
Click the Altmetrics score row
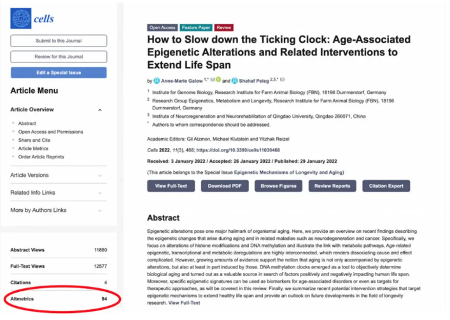pos(59,298)
